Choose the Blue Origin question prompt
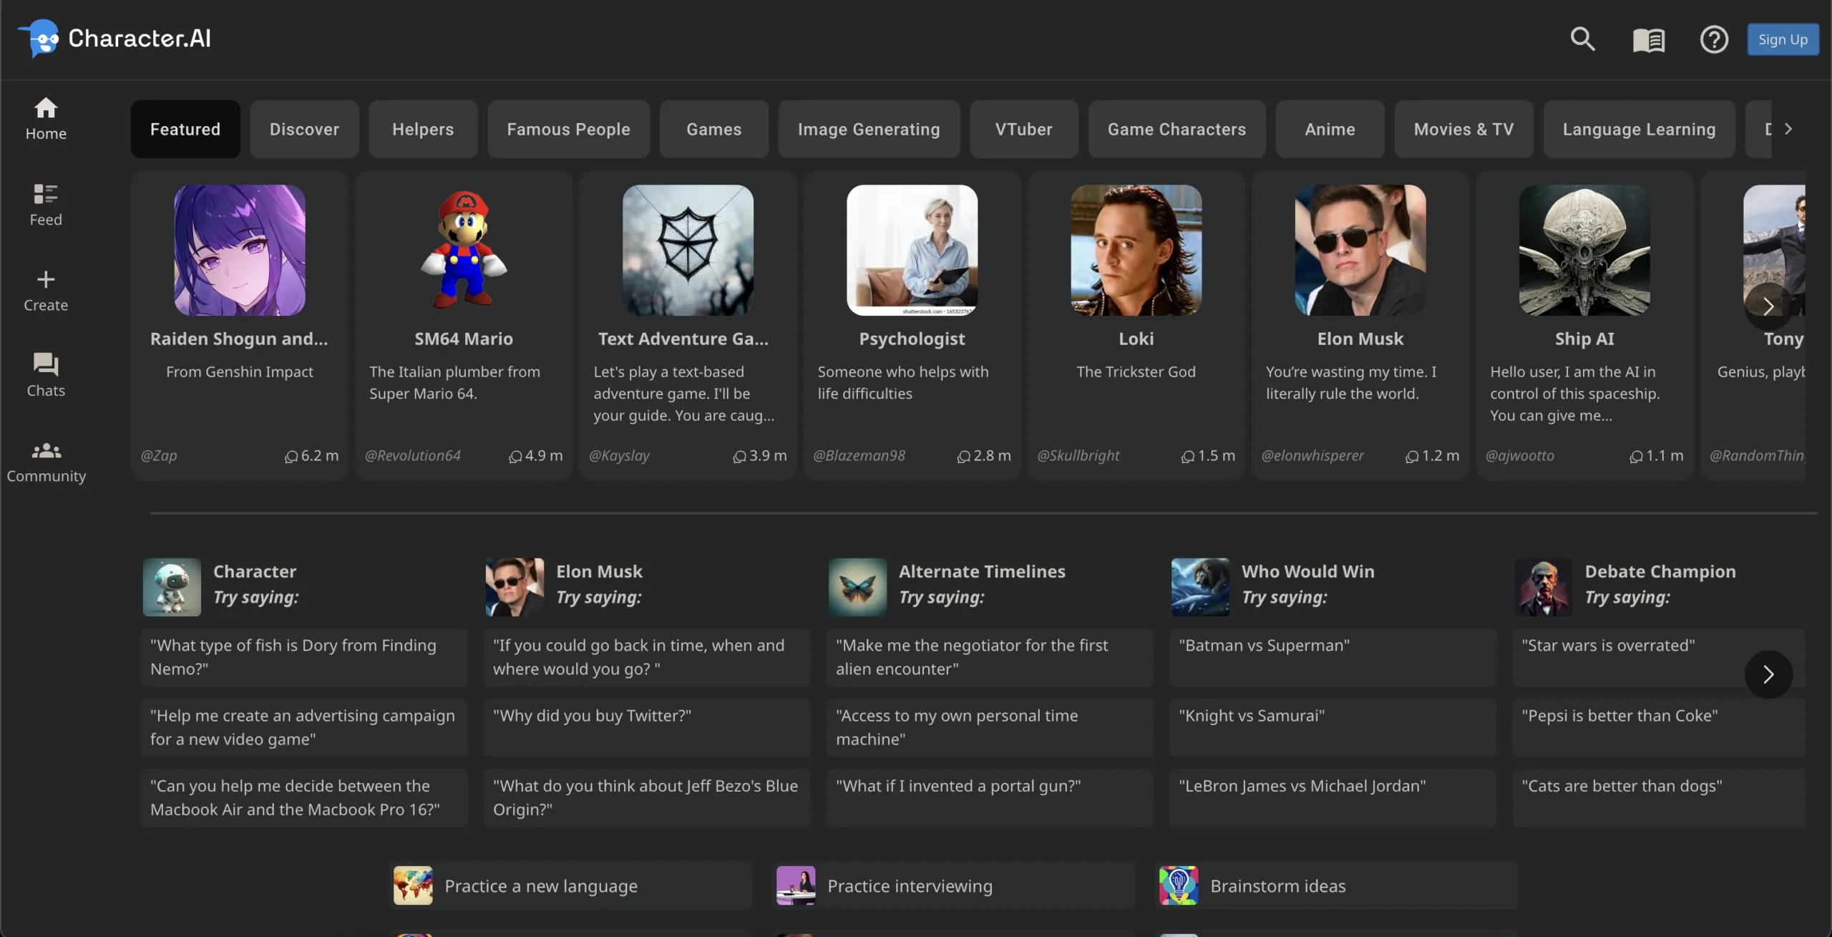Viewport: 1832px width, 937px height. 647,797
